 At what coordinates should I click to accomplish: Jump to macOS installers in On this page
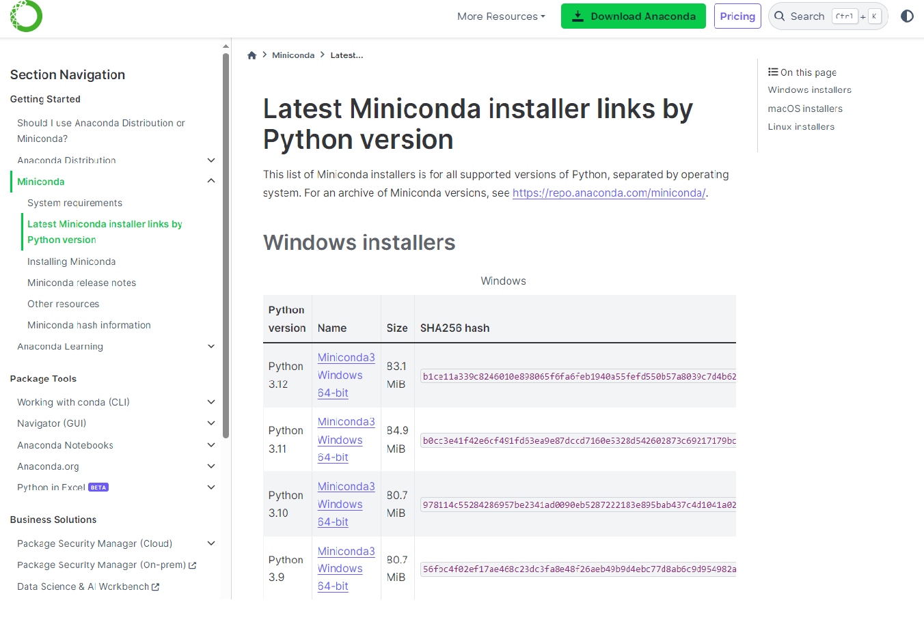click(805, 109)
